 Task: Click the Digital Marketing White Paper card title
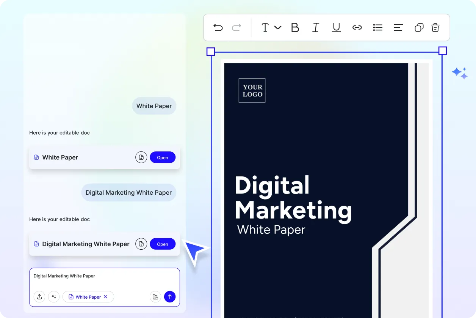[86, 244]
